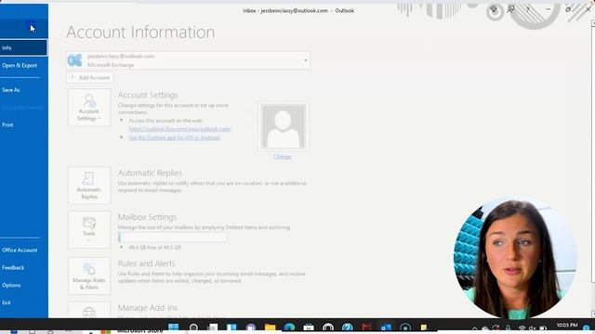Image resolution: width=595 pixels, height=334 pixels.
Task: Click the Account Settings heading text
Action: 148,95
